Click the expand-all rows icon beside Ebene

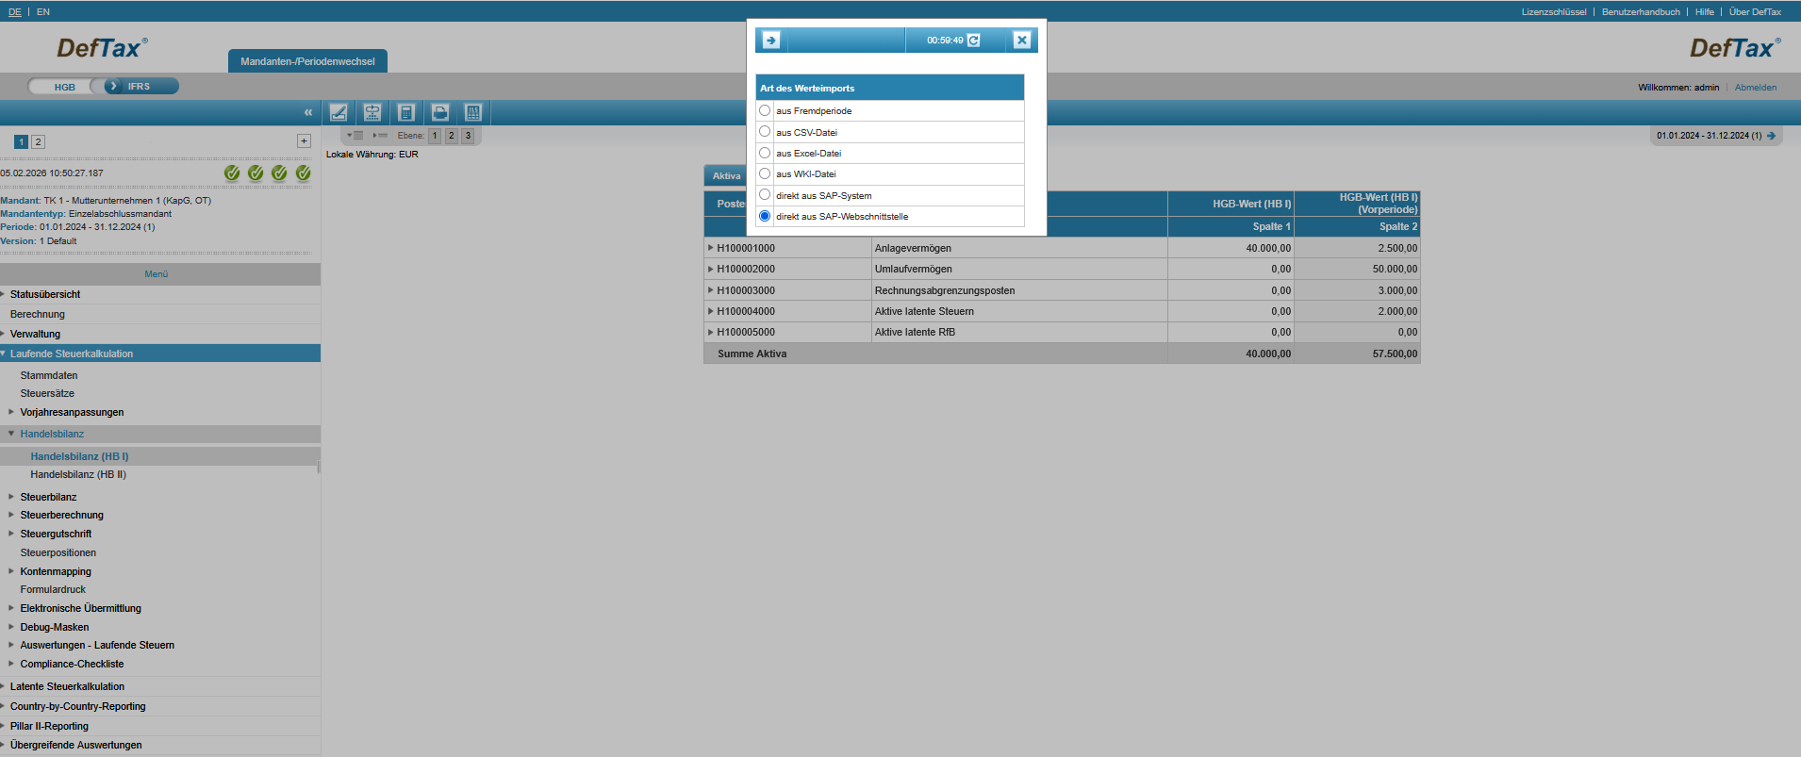point(355,136)
